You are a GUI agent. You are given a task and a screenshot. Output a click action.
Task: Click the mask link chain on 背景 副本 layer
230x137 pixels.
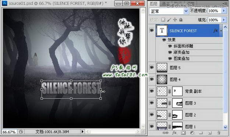coord(169,91)
